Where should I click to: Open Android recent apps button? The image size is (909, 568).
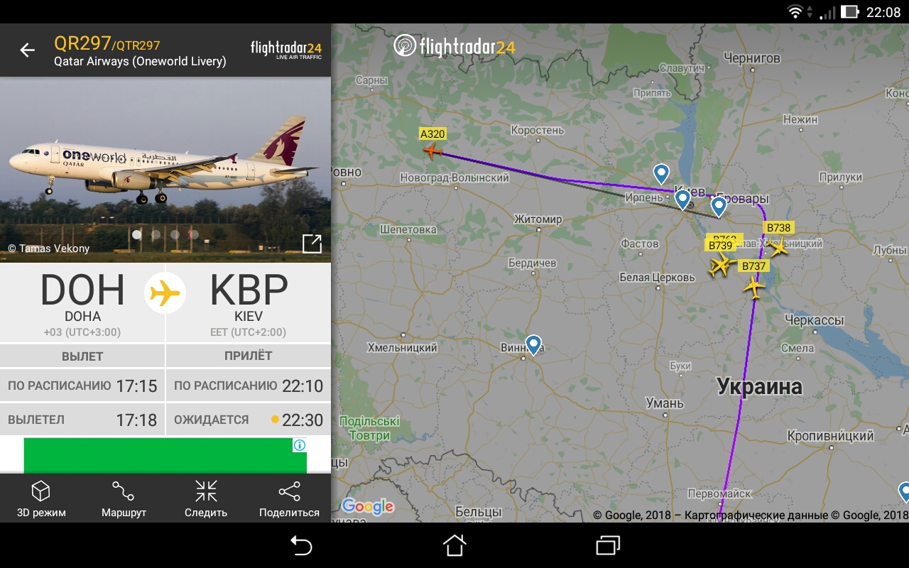(608, 545)
